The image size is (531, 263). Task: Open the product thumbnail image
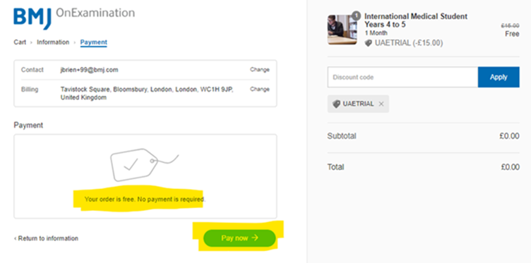tap(342, 30)
